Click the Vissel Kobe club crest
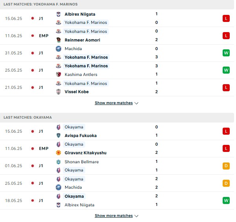 point(59,92)
